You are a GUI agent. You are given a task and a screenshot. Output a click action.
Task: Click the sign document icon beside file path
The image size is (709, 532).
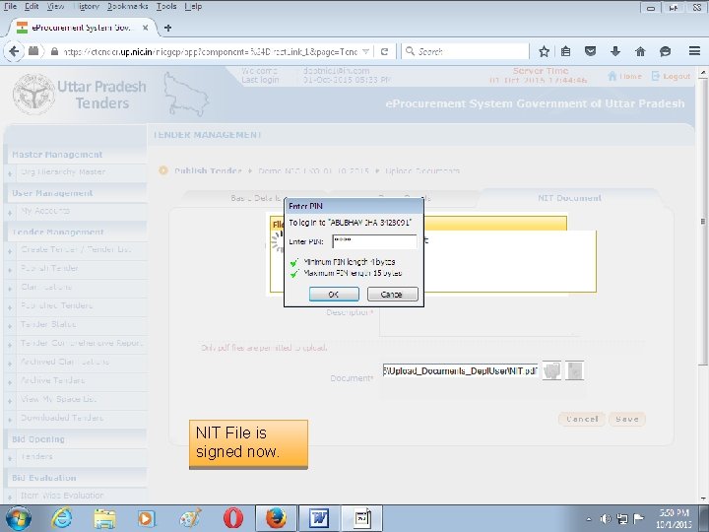point(551,370)
